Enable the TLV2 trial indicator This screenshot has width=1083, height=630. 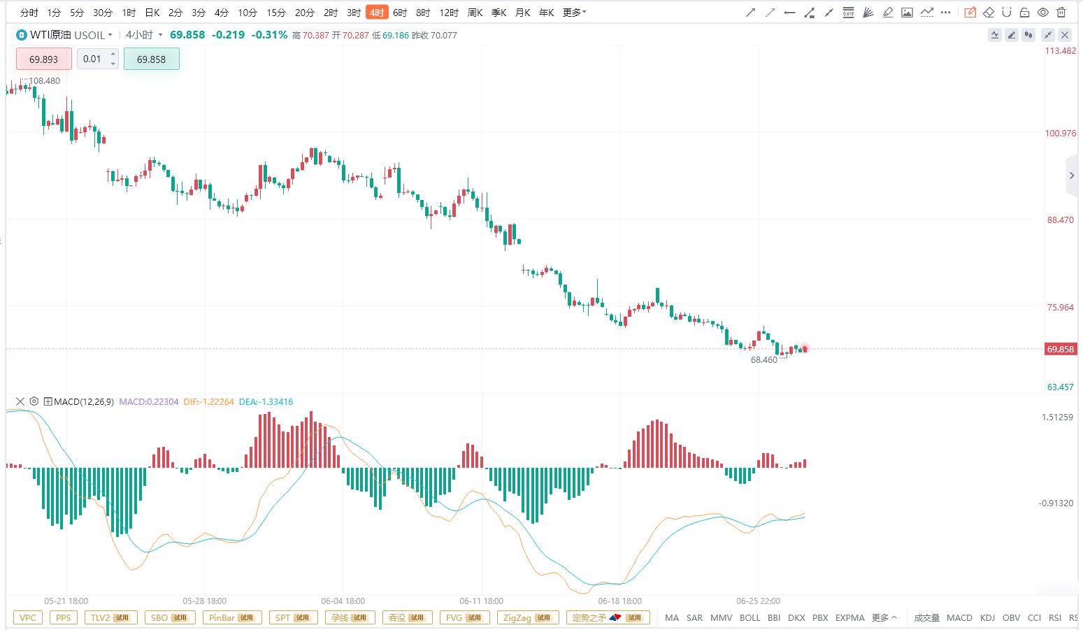111,617
